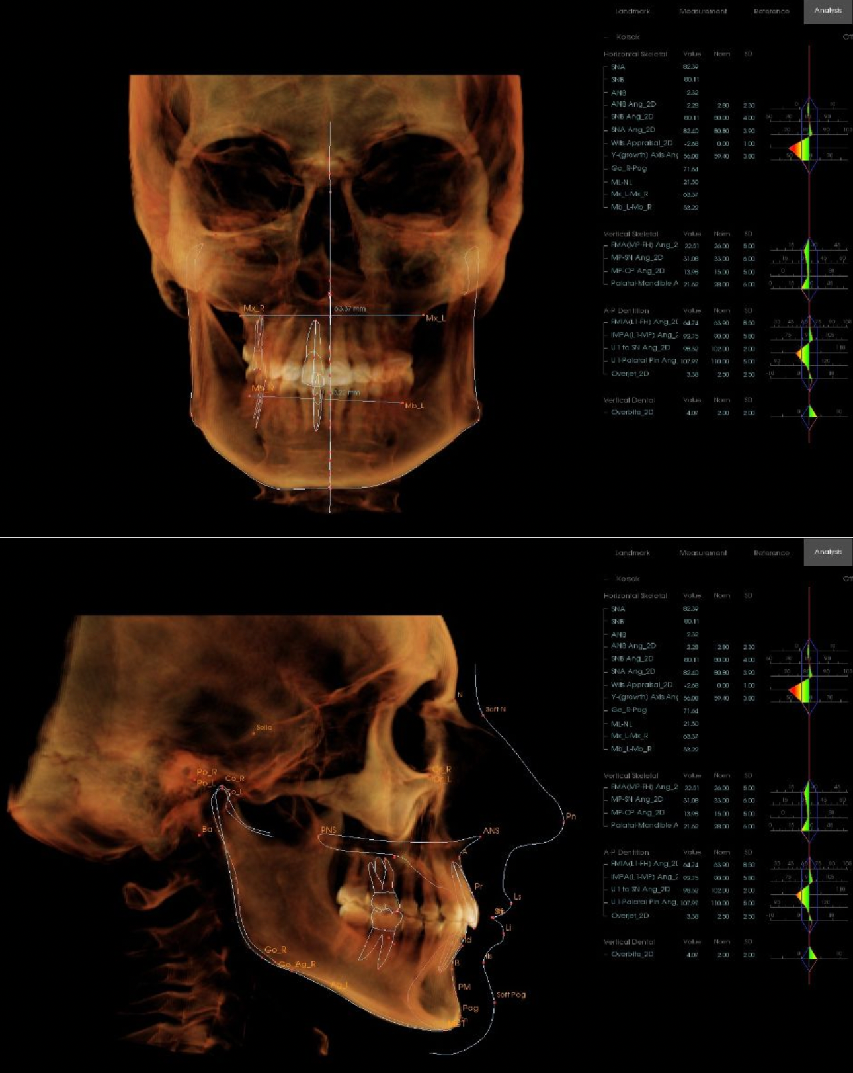
Task: Click the Ba landmark on the lateral skull
Action: 200,835
